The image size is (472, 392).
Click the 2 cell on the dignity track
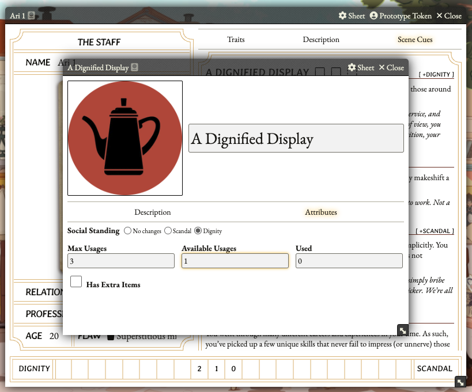199,369
